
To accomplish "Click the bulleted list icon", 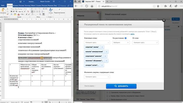I will [32, 9].
